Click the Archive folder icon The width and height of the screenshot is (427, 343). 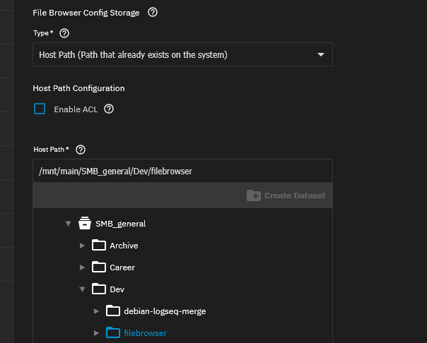pyautogui.click(x=99, y=245)
